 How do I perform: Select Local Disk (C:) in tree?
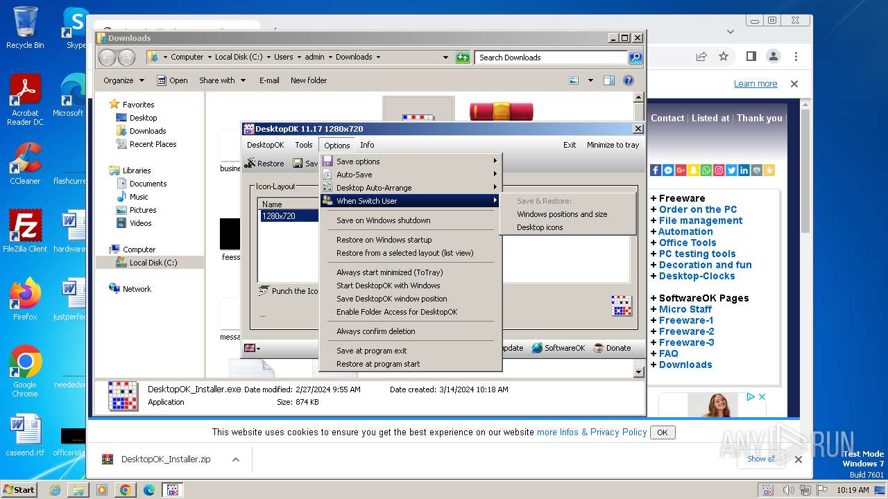point(153,263)
